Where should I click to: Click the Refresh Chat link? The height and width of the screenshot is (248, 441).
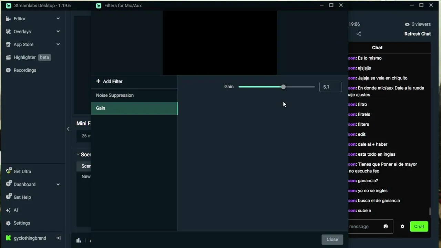pyautogui.click(x=418, y=34)
